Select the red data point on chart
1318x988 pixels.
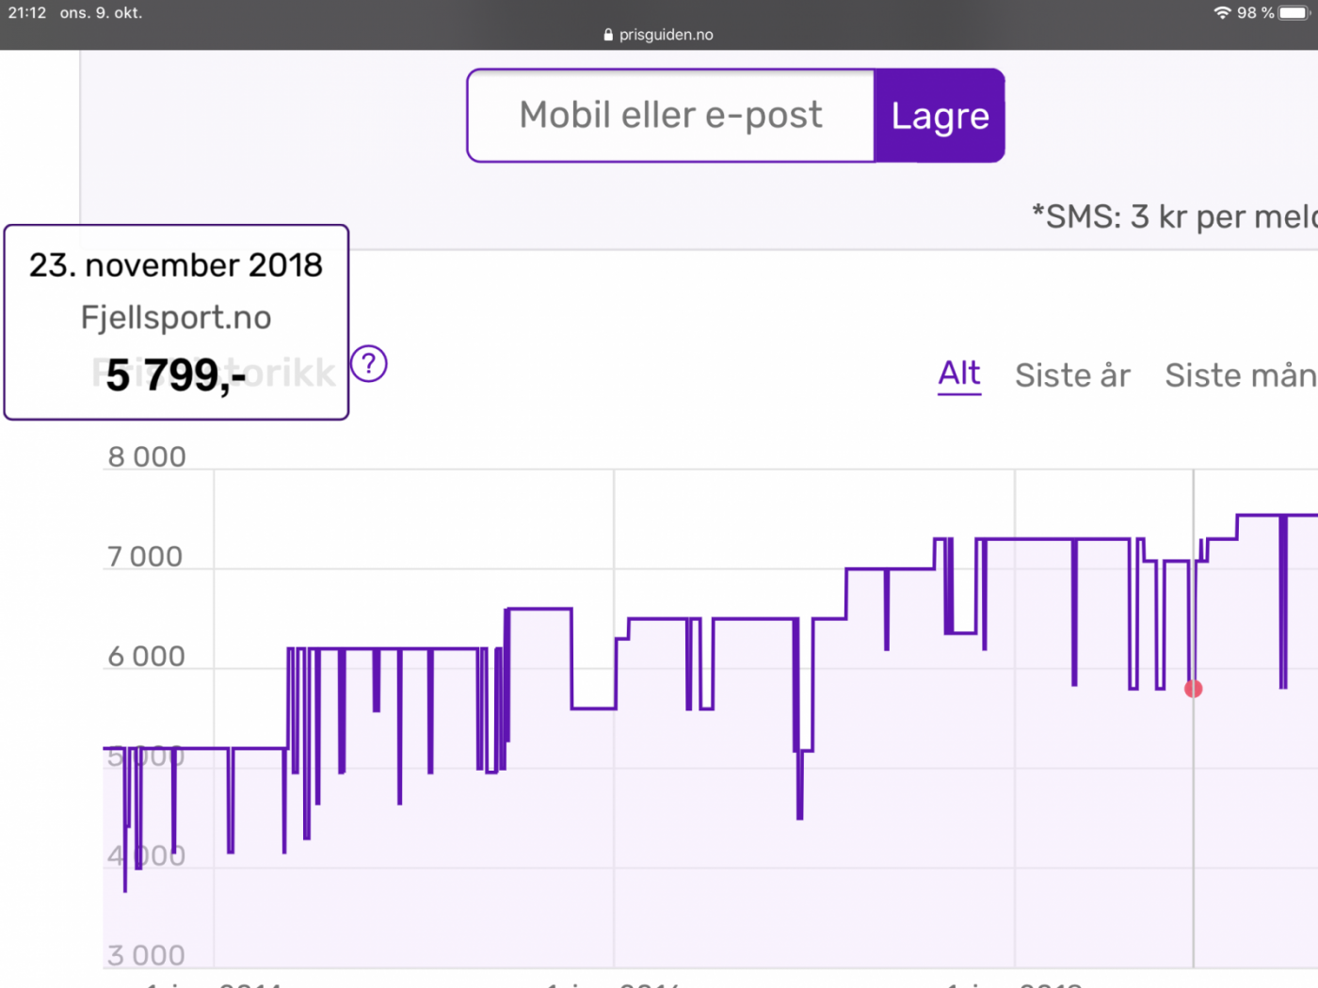tap(1193, 689)
